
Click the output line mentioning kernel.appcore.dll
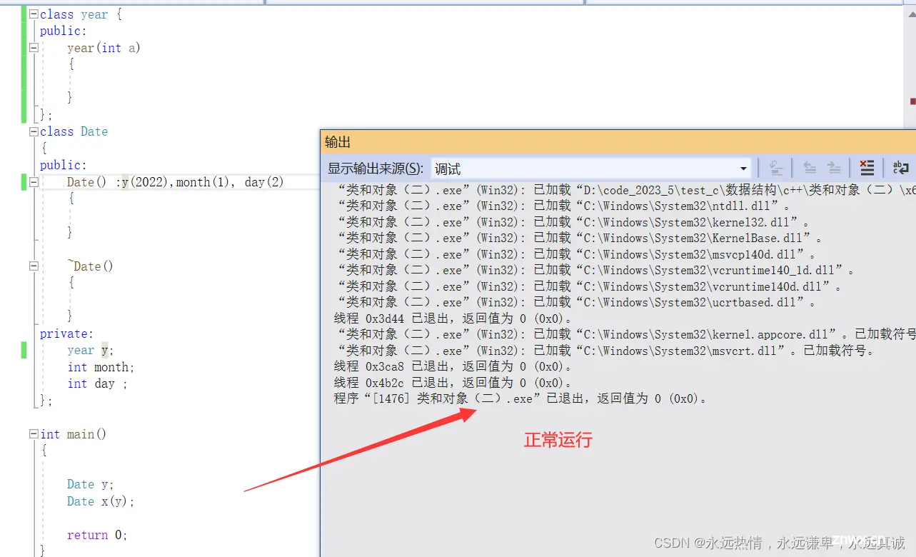click(x=626, y=334)
